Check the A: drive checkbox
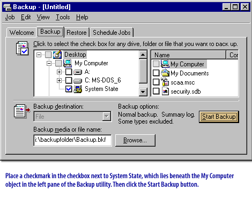The height and width of the screenshot is (206, 252). 69,72
